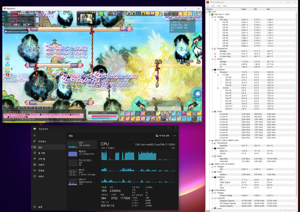Collapse the Powers tree node
The image size is (300, 212).
pyautogui.click(x=212, y=59)
